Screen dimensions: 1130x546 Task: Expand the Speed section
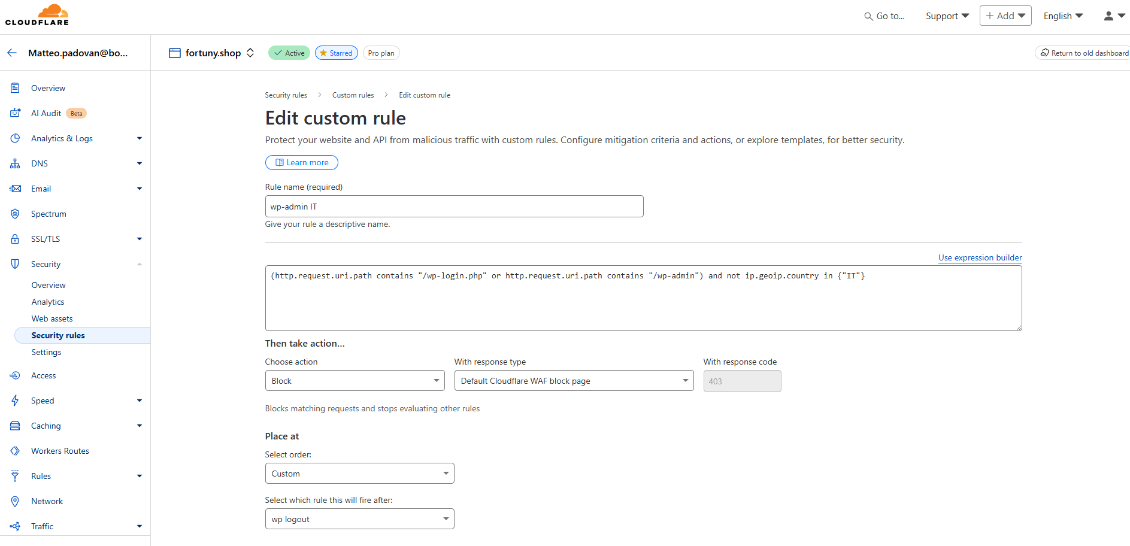click(140, 401)
